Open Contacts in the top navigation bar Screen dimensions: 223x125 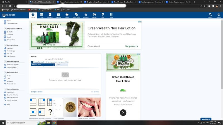point(50,15)
